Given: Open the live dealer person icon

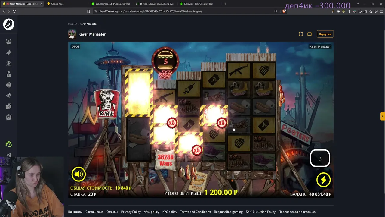Looking at the screenshot, I should pyautogui.click(x=9, y=74).
